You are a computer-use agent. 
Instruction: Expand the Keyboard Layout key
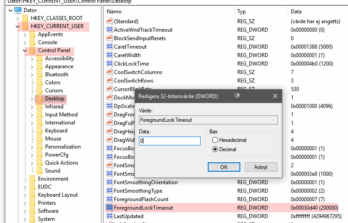25,195
